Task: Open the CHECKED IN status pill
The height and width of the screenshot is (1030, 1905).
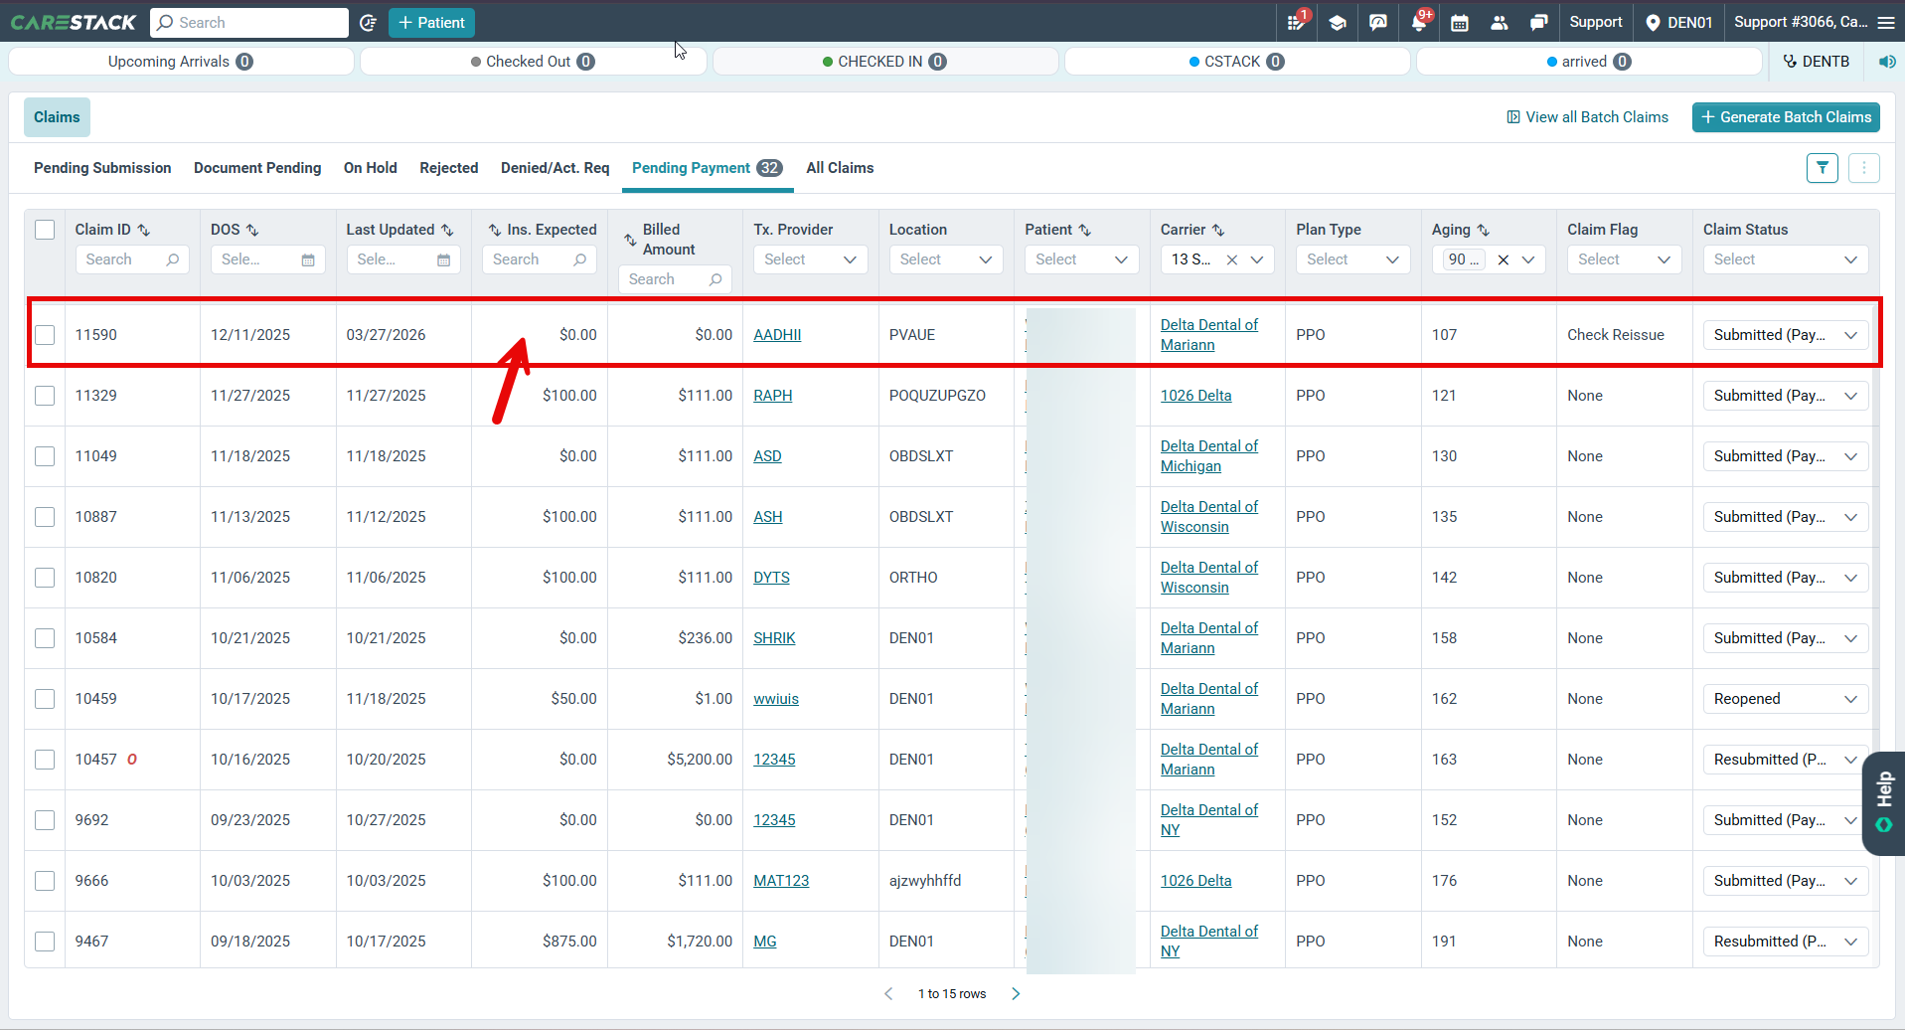Action: [x=884, y=62]
